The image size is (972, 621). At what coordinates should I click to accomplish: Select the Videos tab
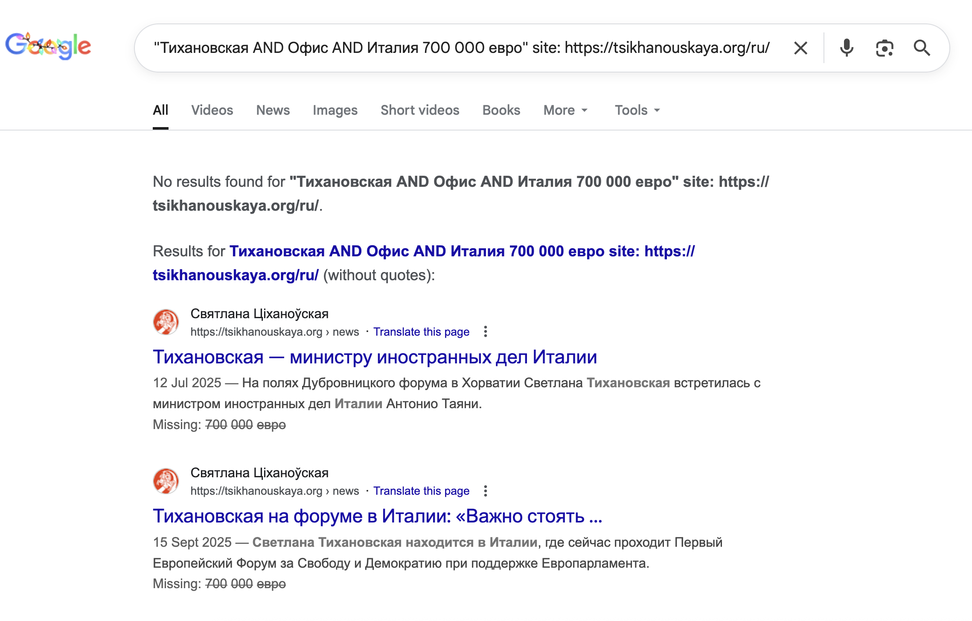click(x=212, y=110)
